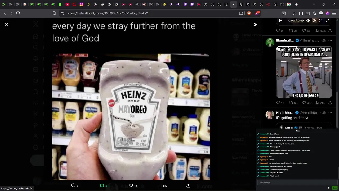Screen dimensions: 339x191
Task: Click the address bar URL
Action: pyautogui.click(x=108, y=13)
